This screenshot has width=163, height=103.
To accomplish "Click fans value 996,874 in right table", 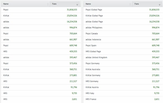I will [156, 28].
